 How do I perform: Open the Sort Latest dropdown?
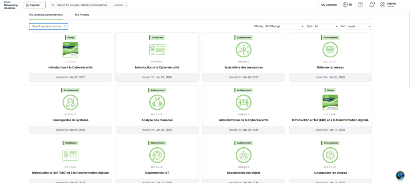coord(359,26)
